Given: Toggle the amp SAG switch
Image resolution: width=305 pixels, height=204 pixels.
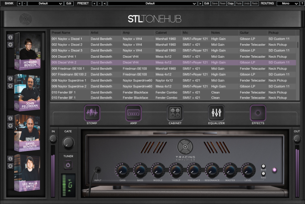Looking at the screenshot, I should click(263, 174).
